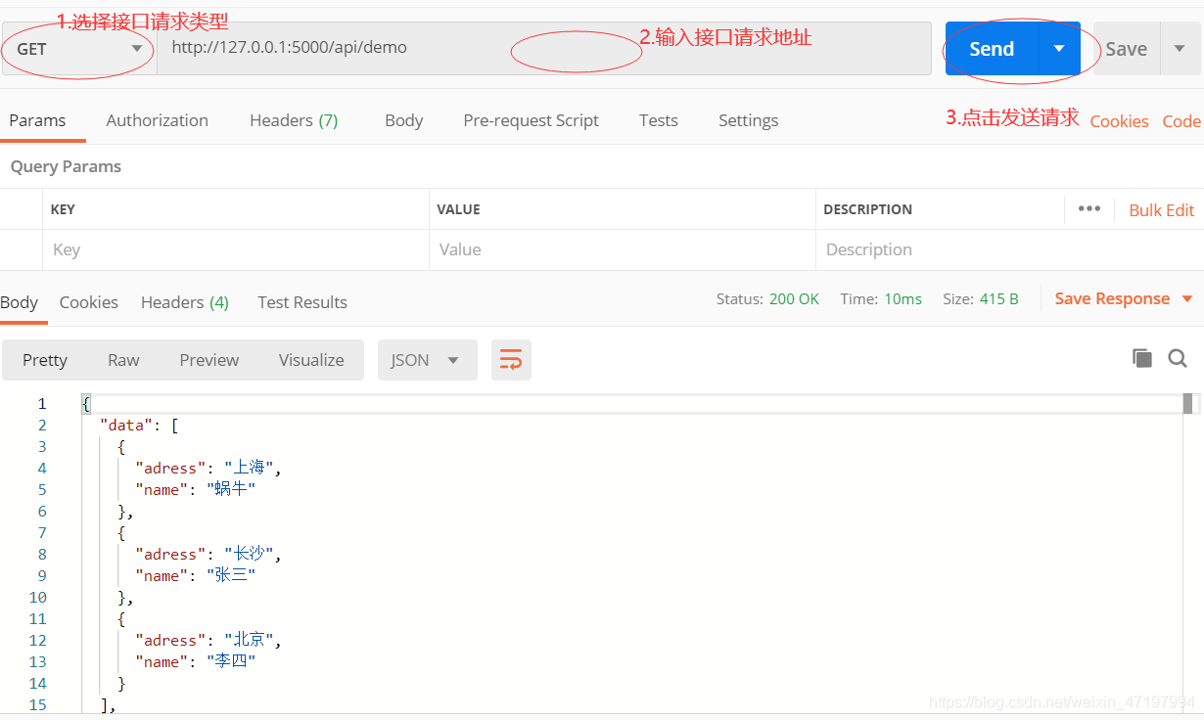Screen dimensions: 1204x720
Task: Open the Cookies link beside Code
Action: [x=1119, y=121]
